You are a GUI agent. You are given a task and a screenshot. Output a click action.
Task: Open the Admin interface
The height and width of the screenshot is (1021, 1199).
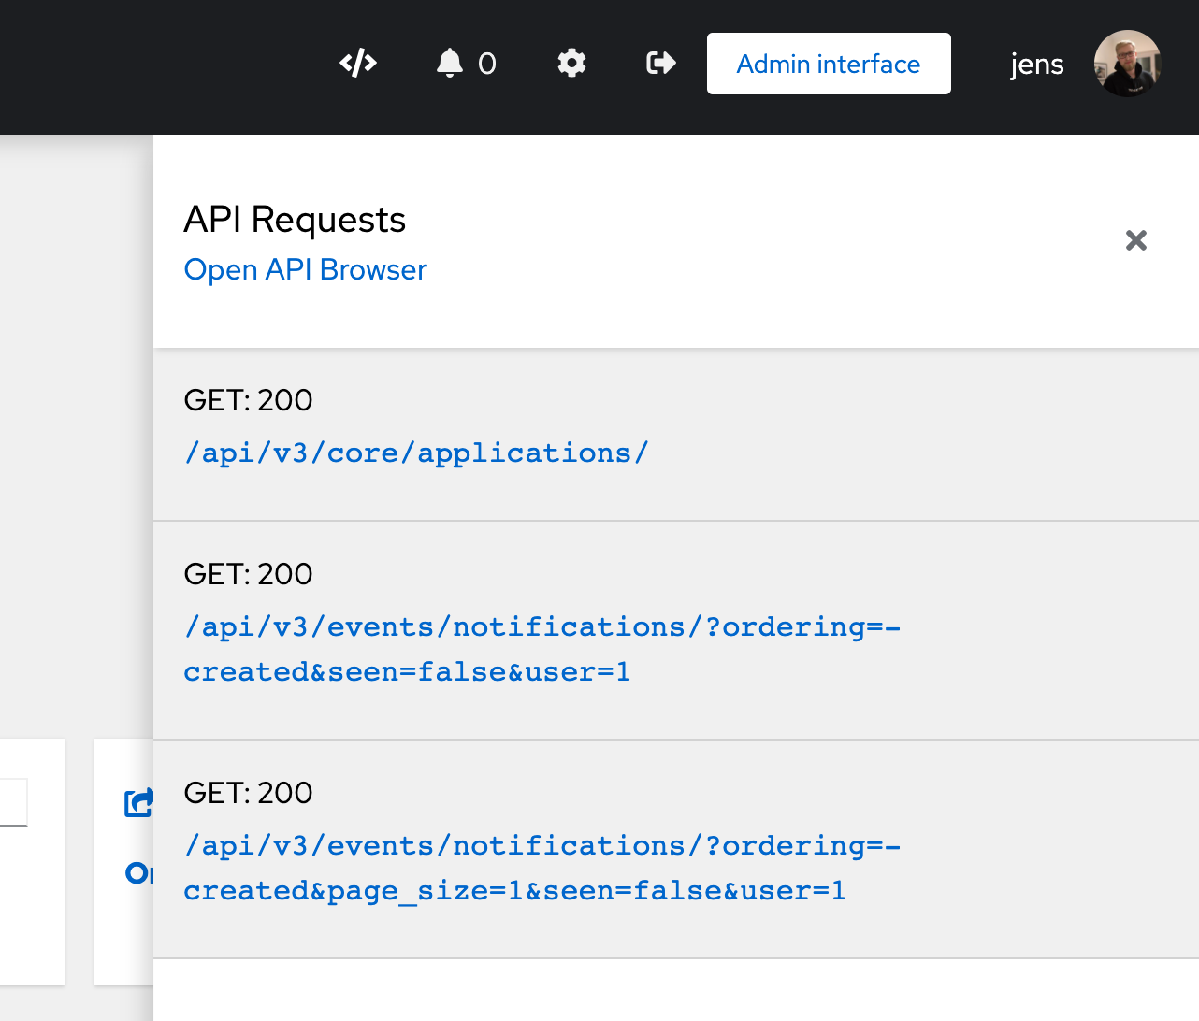828,64
